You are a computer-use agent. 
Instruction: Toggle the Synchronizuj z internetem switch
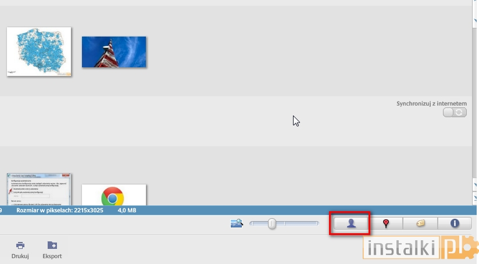(455, 112)
